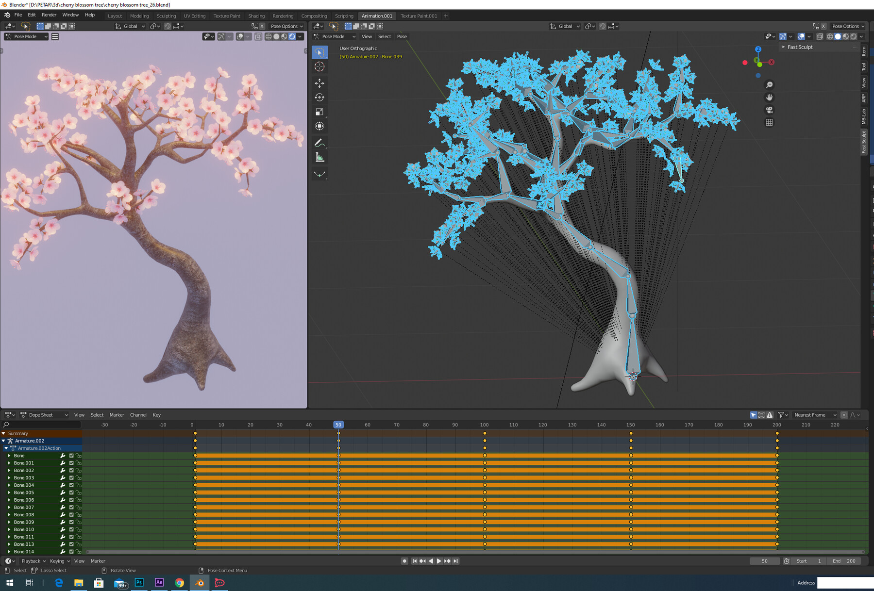The width and height of the screenshot is (874, 591).
Task: Click the End frame field
Action: pyautogui.click(x=844, y=561)
